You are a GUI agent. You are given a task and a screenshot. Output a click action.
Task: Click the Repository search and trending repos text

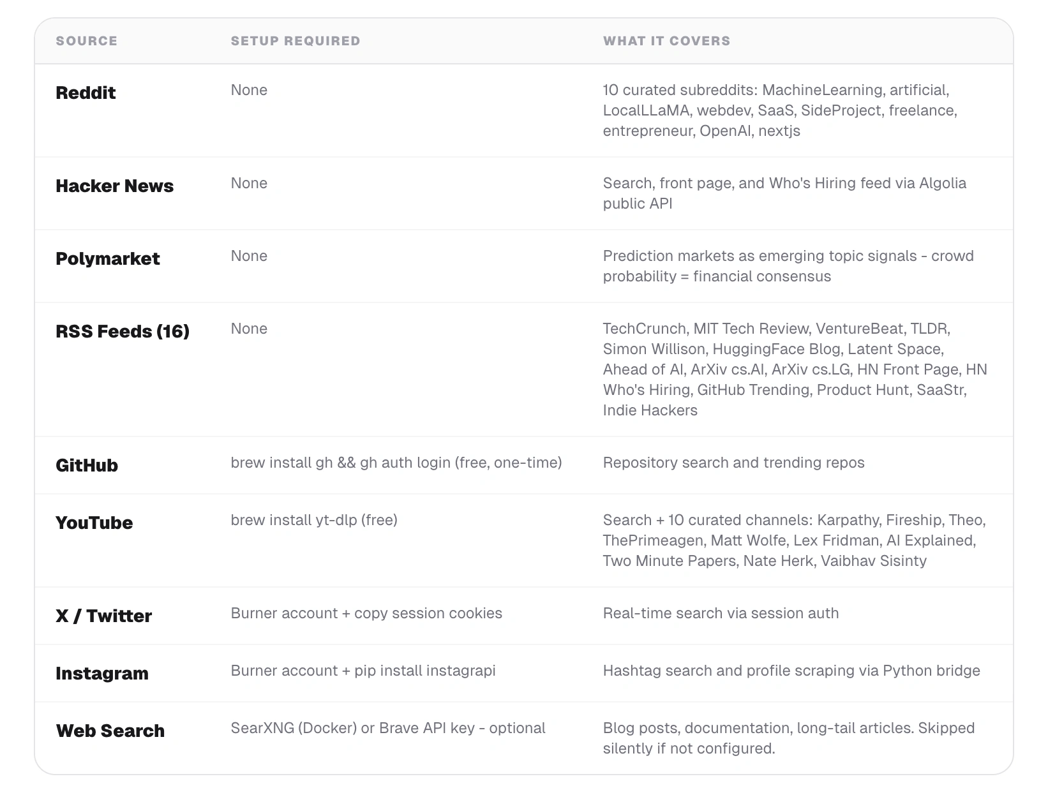[733, 463]
